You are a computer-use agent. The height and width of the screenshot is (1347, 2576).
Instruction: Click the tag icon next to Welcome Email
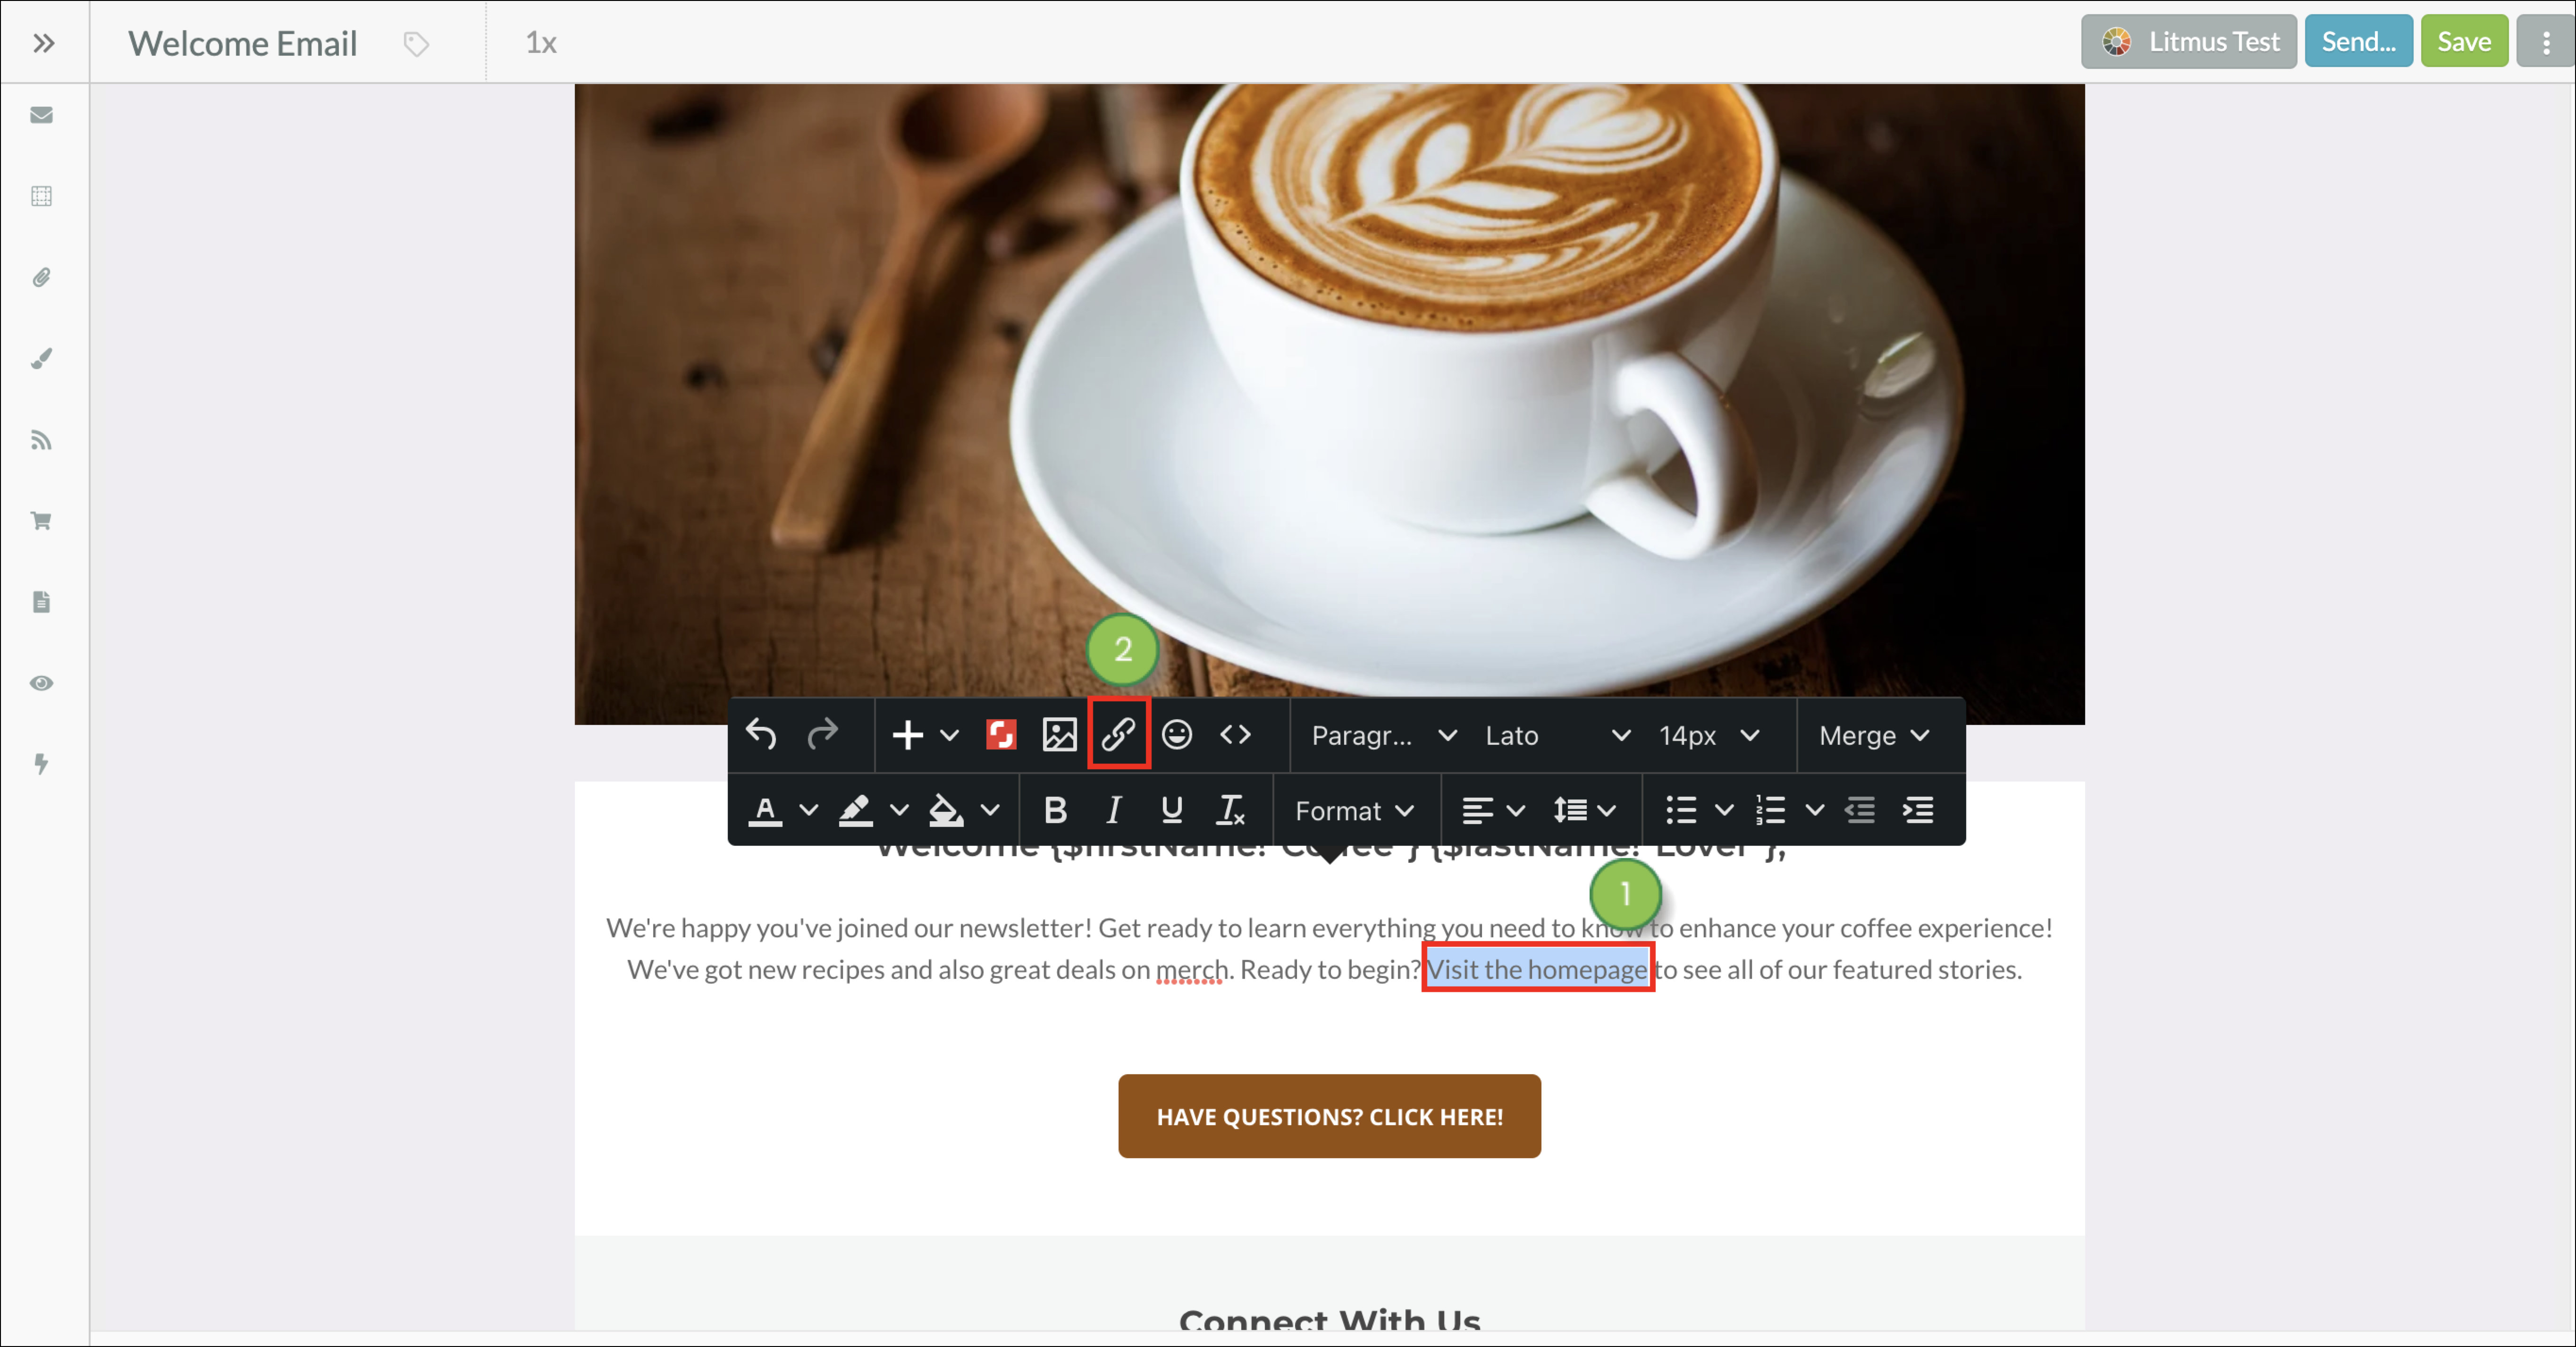[416, 44]
